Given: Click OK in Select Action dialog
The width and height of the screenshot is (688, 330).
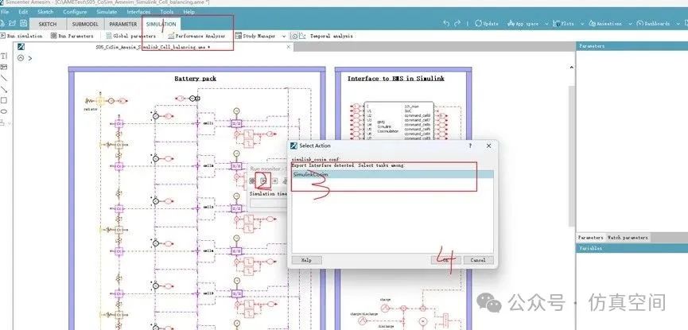Looking at the screenshot, I should 444,260.
